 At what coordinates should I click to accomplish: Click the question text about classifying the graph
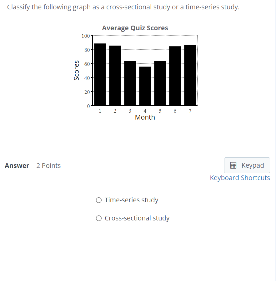pos(123,7)
